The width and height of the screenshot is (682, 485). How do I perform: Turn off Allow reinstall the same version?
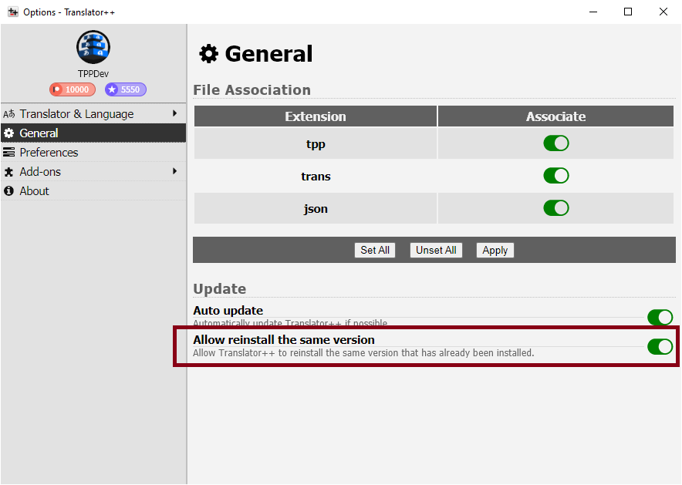[x=660, y=347]
